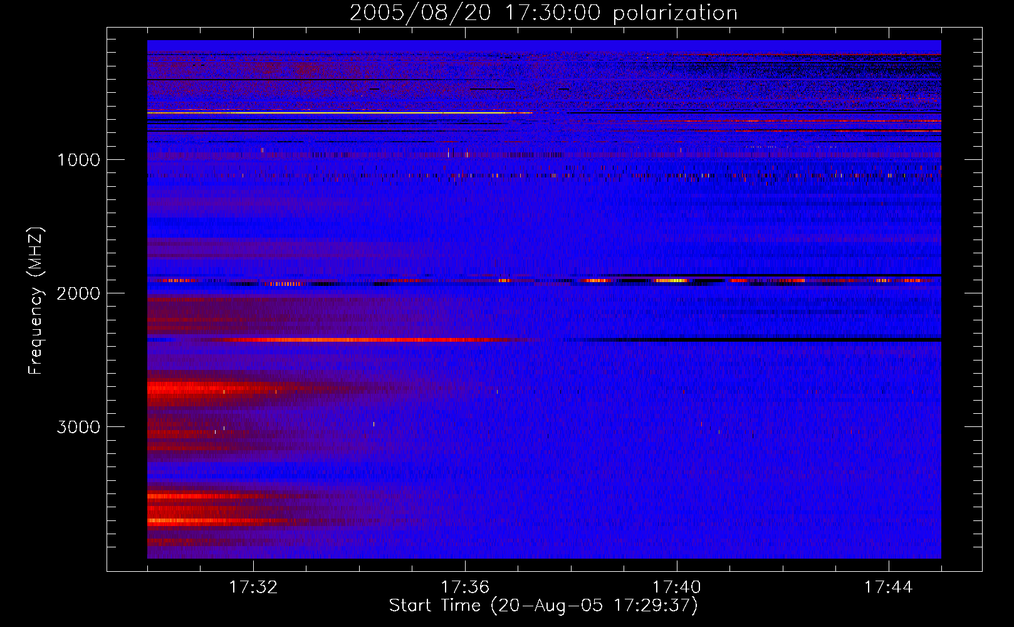
Task: Click the "17:40" time axis label
Action: click(677, 587)
